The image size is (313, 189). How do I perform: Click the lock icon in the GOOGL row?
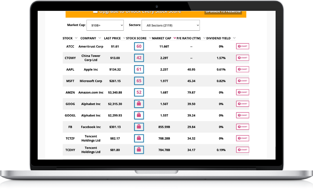[x=139, y=115]
